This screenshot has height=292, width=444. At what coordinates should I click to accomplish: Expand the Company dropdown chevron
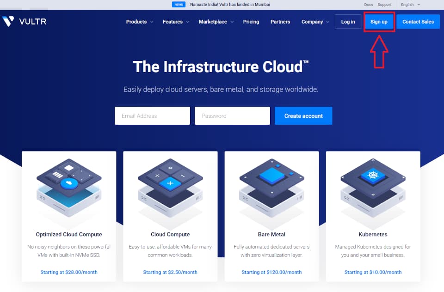327,22
